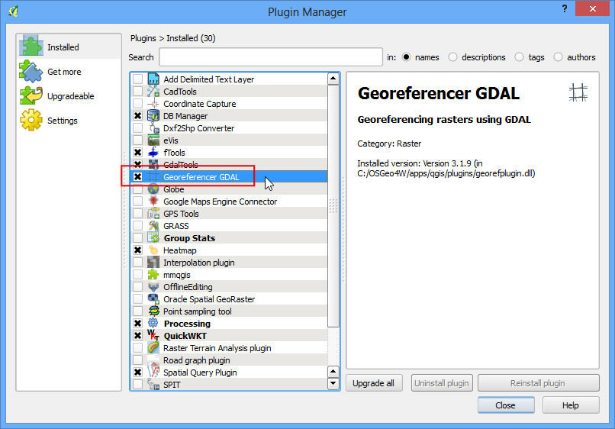The height and width of the screenshot is (429, 615).
Task: Click the Processing gear icon
Action: tap(153, 324)
